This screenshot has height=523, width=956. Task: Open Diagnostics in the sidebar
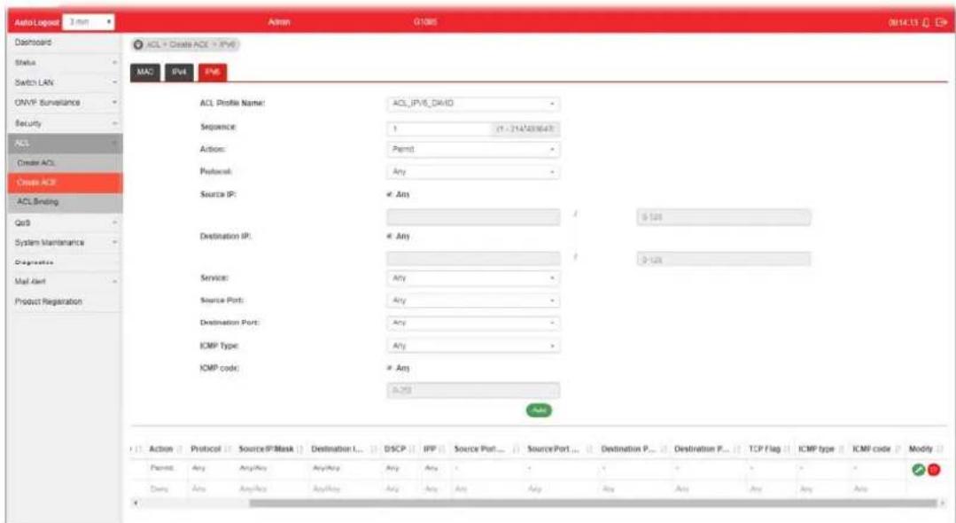pos(66,262)
